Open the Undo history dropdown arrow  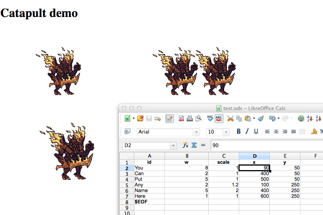pyautogui.click(x=278, y=118)
